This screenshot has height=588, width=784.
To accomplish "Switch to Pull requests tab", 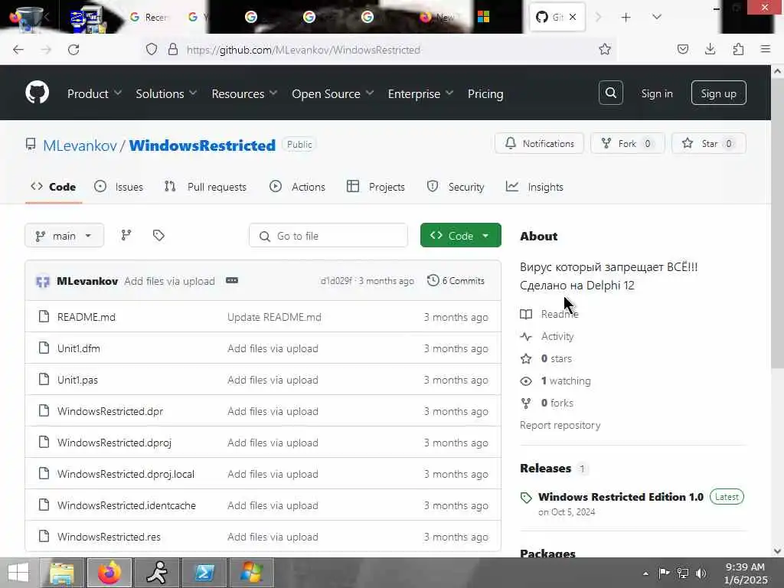I will [205, 187].
